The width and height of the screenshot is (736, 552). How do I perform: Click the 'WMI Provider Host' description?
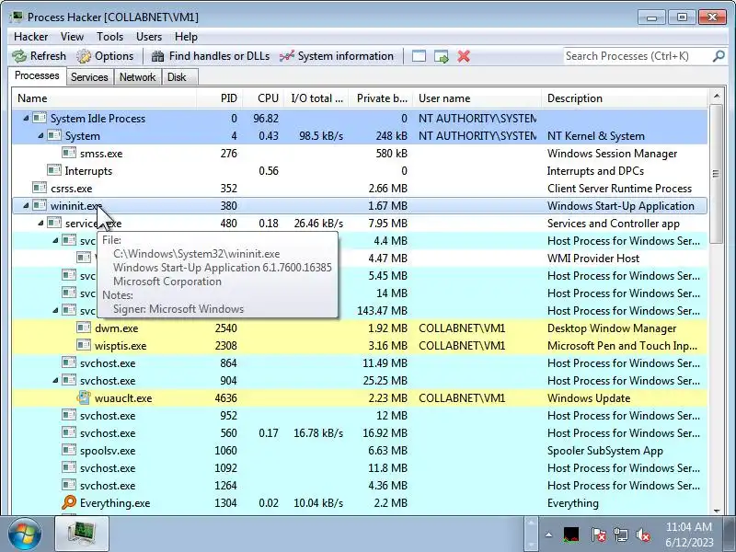[593, 259]
